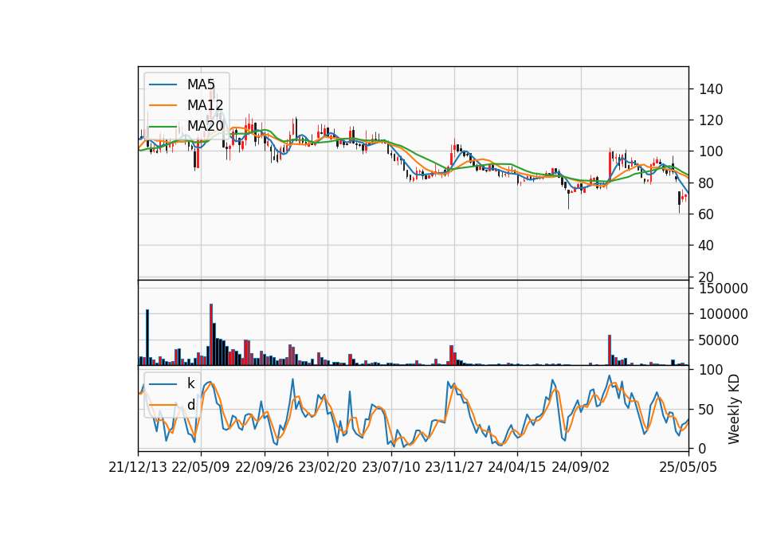This screenshot has height=550, width=765.
Task: Click the 22/05/09 date label
Action: (x=201, y=467)
